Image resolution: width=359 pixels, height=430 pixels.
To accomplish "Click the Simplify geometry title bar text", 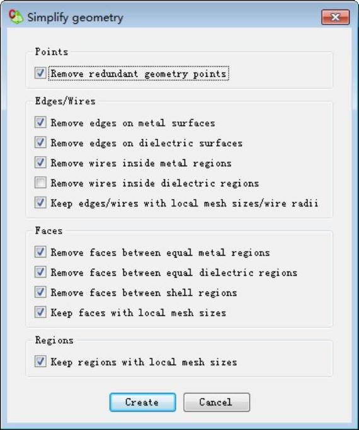I will [75, 18].
